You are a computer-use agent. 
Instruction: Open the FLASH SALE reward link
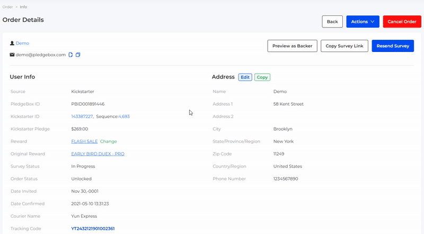[84, 142]
